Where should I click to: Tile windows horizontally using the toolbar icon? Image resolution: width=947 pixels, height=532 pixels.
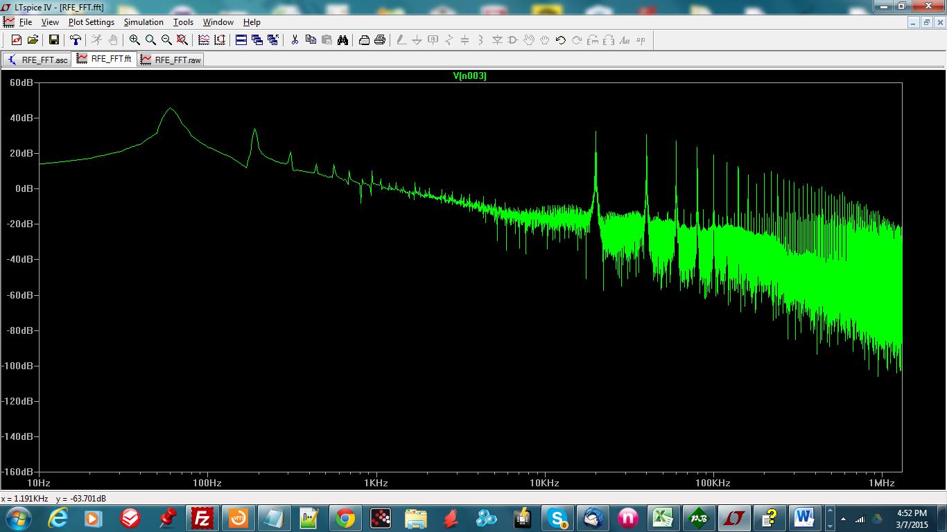241,40
